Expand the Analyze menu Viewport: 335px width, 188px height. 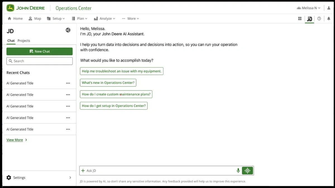(x=104, y=19)
